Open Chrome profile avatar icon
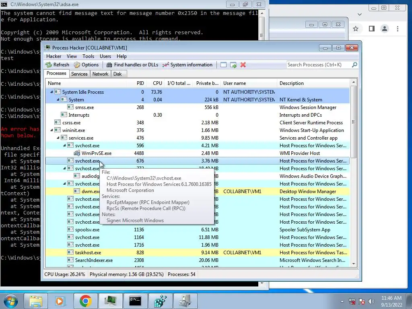This screenshot has width=412, height=309. point(385,29)
